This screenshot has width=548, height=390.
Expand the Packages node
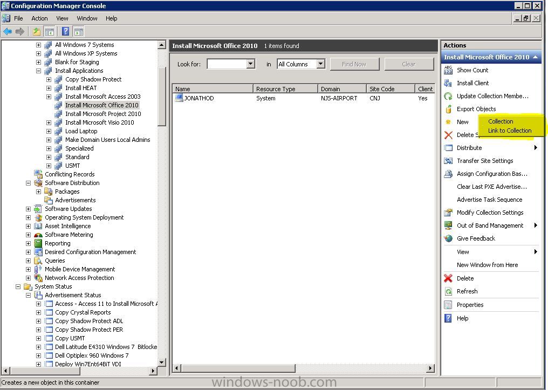pos(38,191)
